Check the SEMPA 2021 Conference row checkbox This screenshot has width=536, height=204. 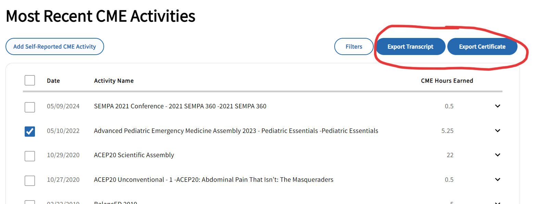tap(30, 107)
